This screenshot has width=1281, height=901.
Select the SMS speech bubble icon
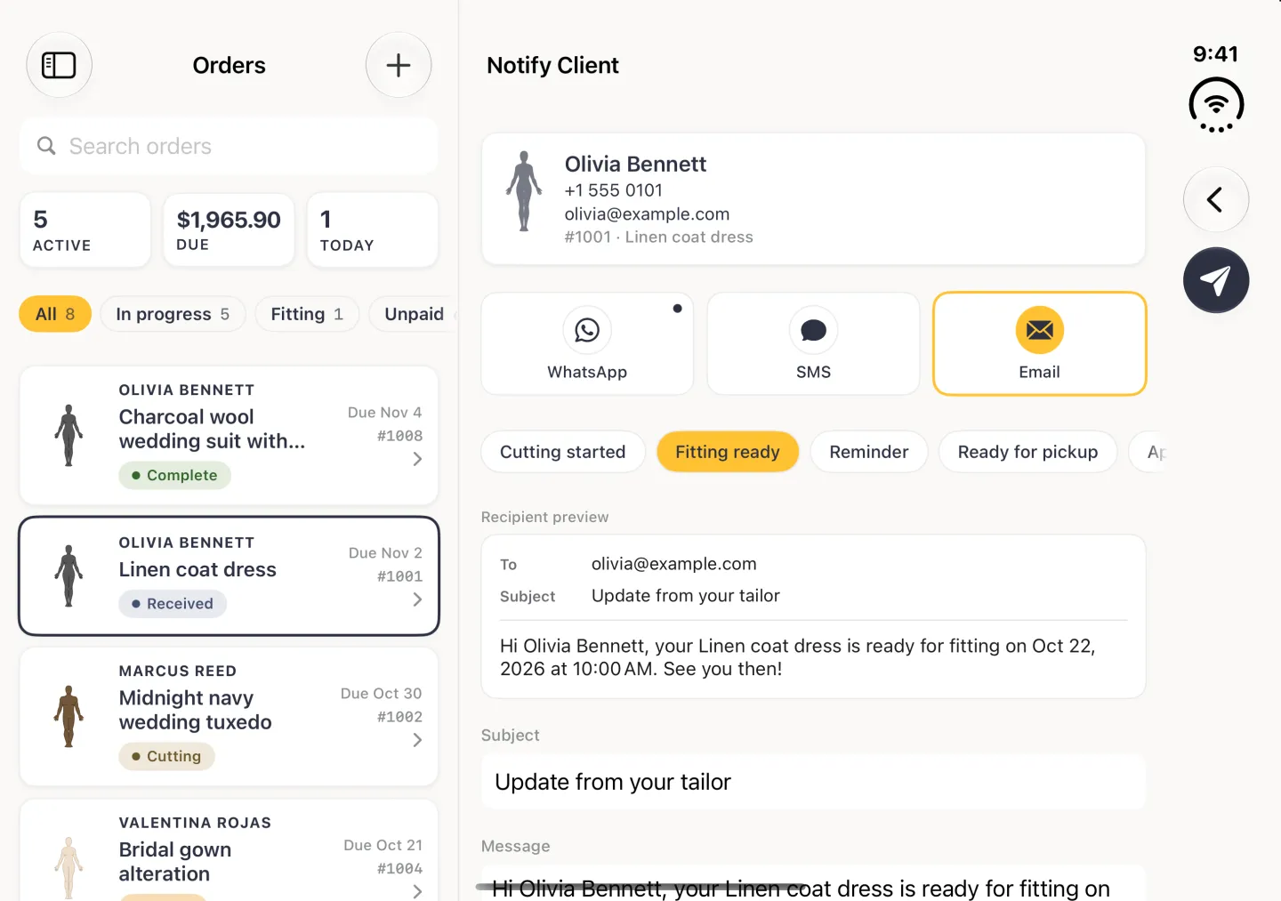(x=813, y=330)
